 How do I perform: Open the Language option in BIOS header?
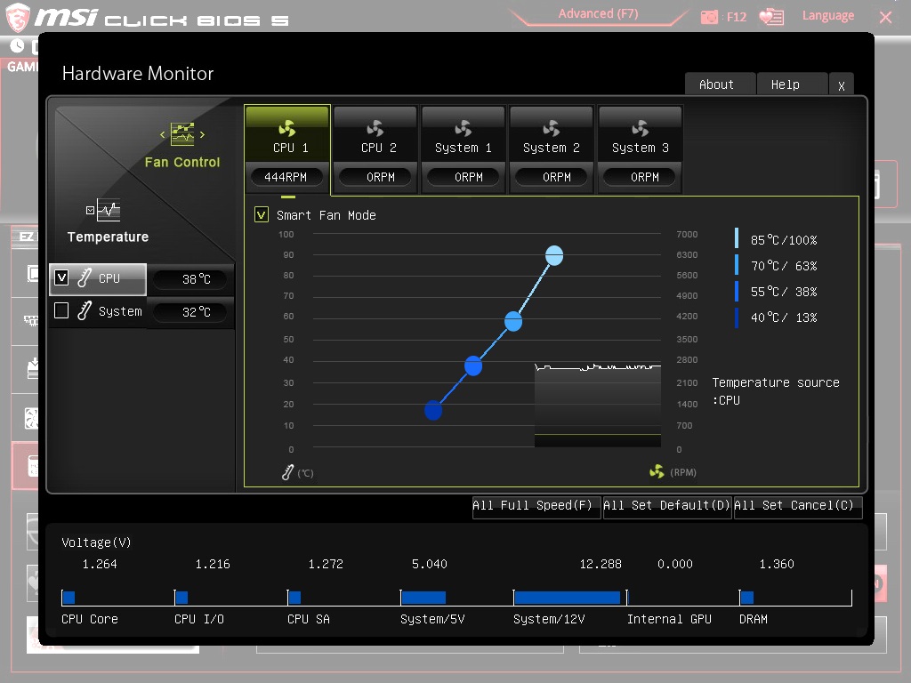[828, 16]
